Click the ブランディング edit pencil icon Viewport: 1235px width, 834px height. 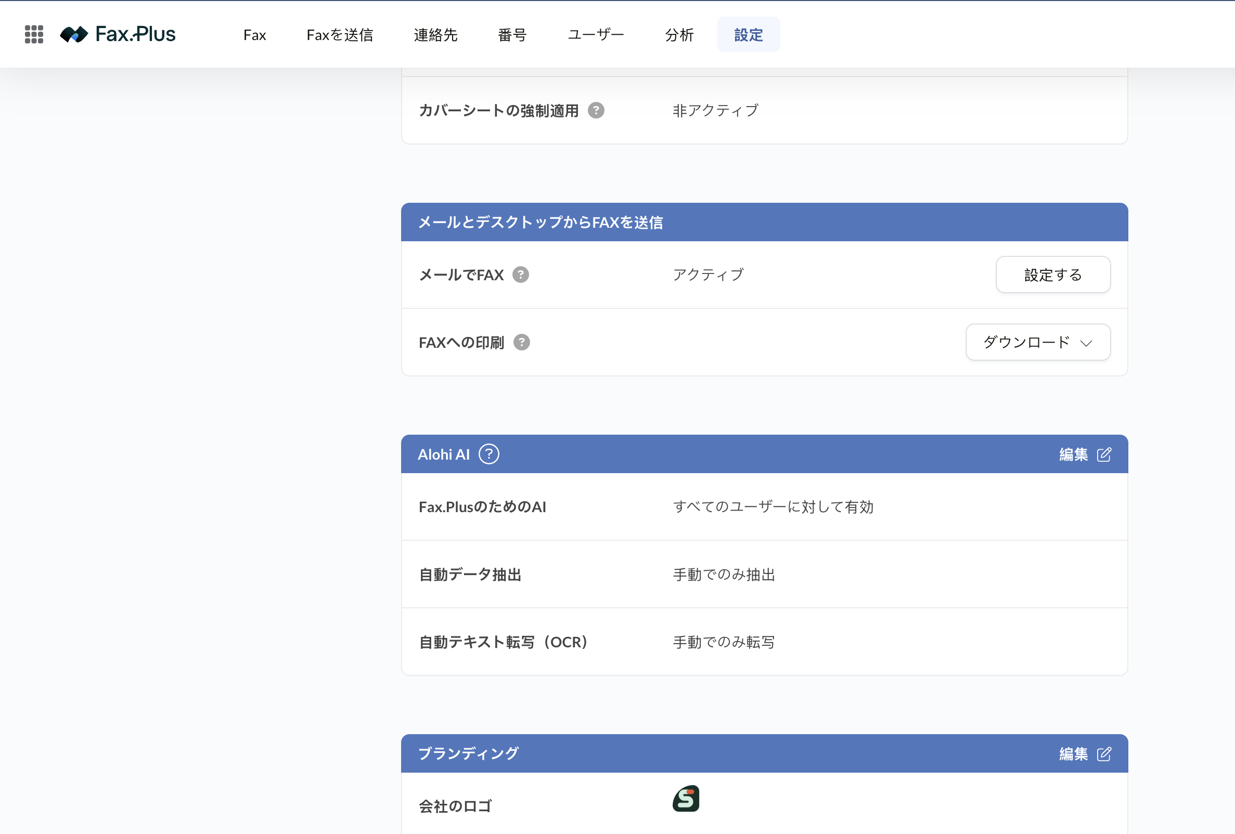[x=1104, y=754]
